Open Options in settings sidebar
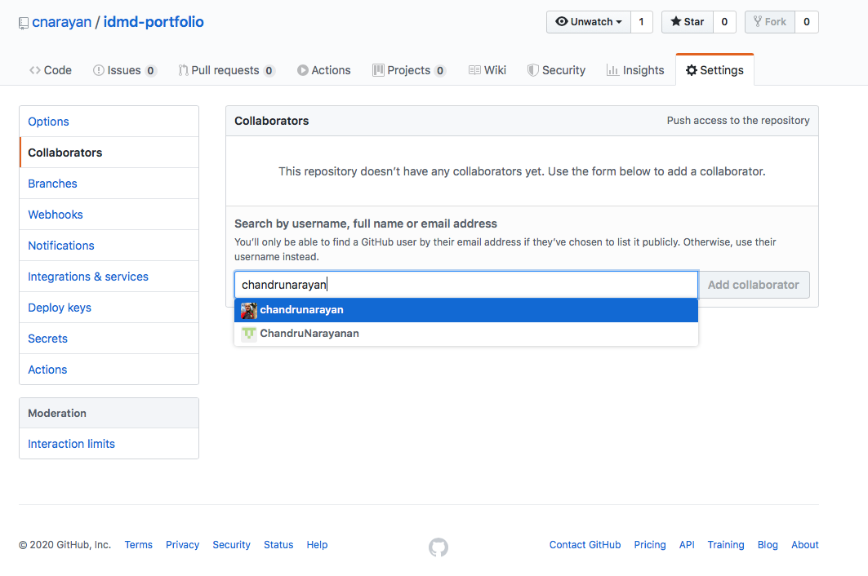The height and width of the screenshot is (576, 868). coord(109,122)
